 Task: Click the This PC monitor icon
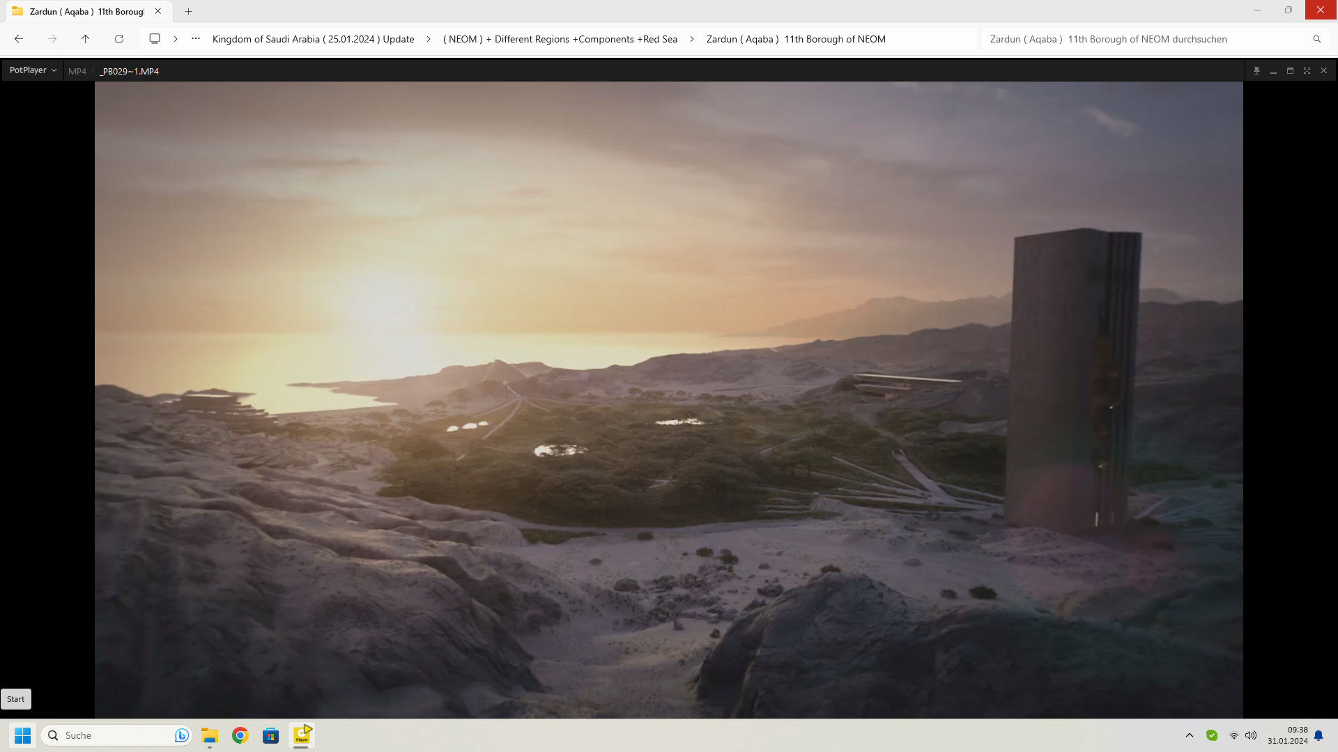coord(155,39)
